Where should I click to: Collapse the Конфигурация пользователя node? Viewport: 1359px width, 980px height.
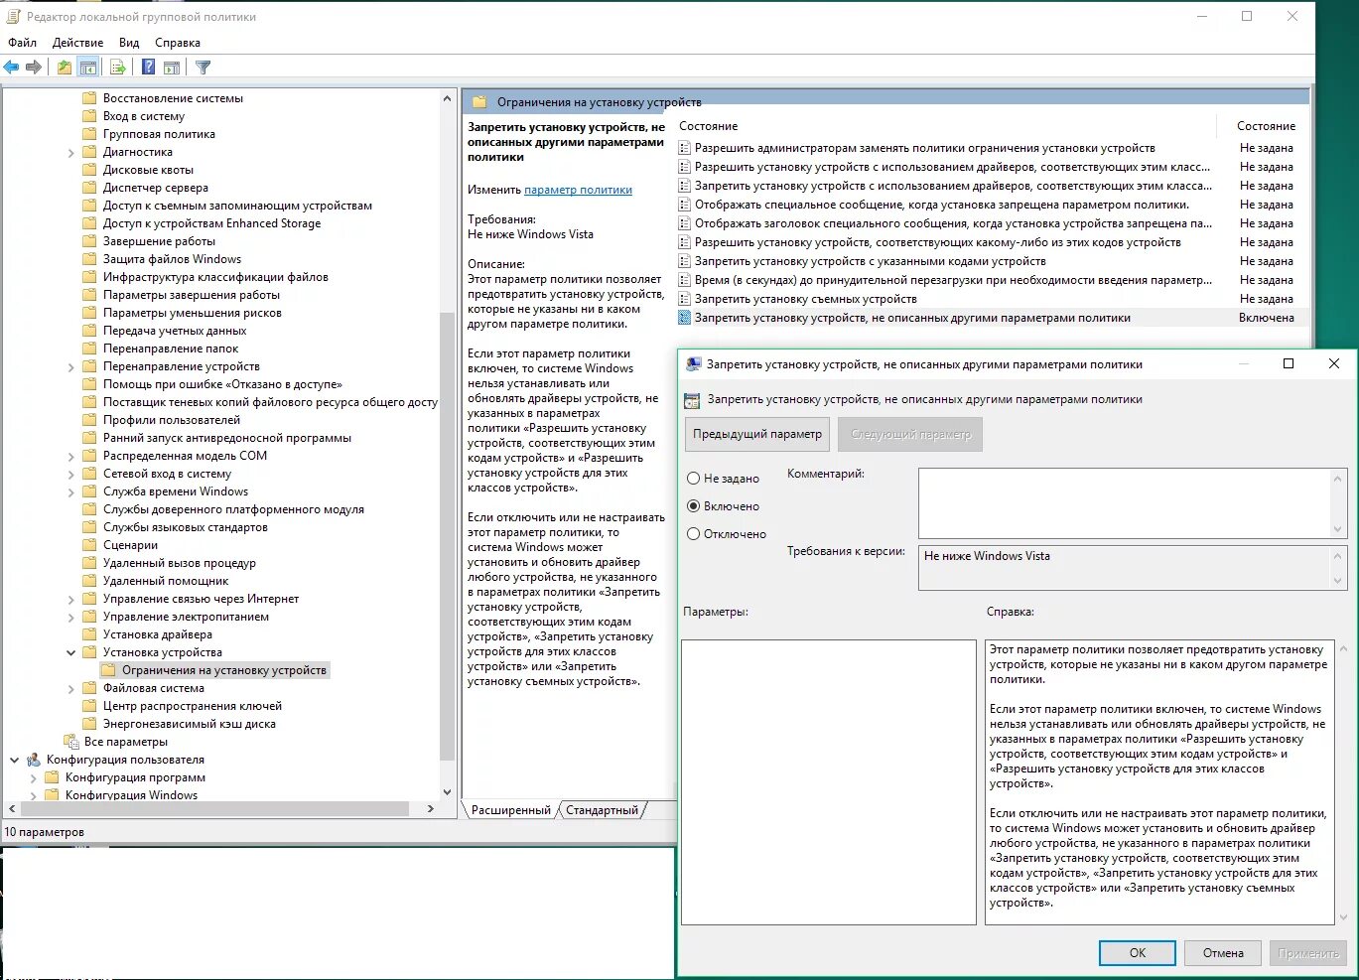[15, 760]
